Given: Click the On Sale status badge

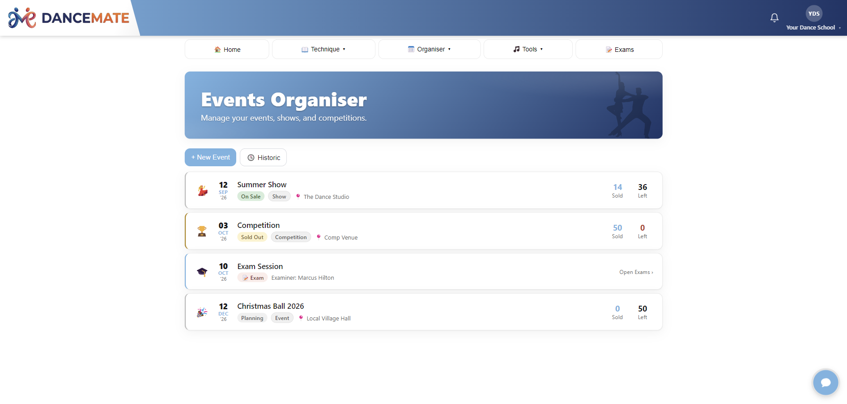Looking at the screenshot, I should pyautogui.click(x=251, y=197).
